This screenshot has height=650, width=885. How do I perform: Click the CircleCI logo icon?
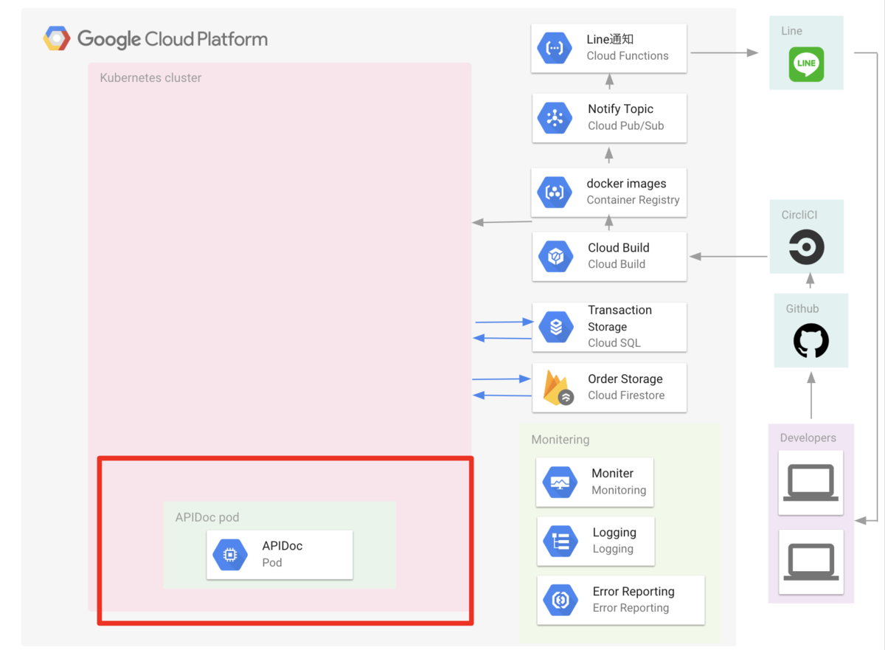pyautogui.click(x=807, y=247)
